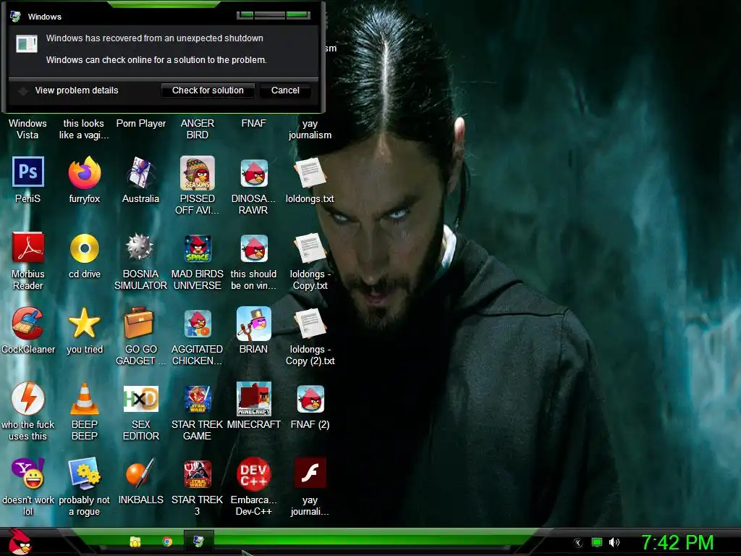Open Chrome from the taskbar
Viewport: 741px width, 556px height.
click(x=167, y=542)
